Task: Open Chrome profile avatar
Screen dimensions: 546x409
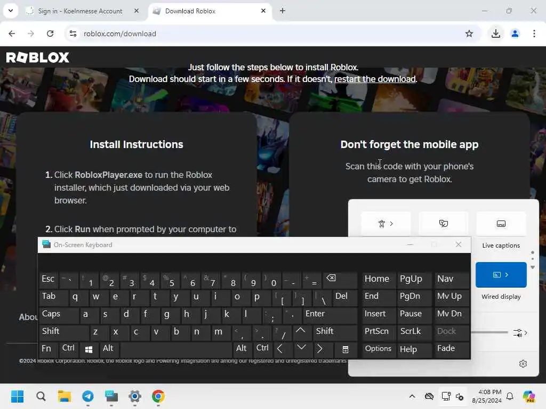Action: 515,34
